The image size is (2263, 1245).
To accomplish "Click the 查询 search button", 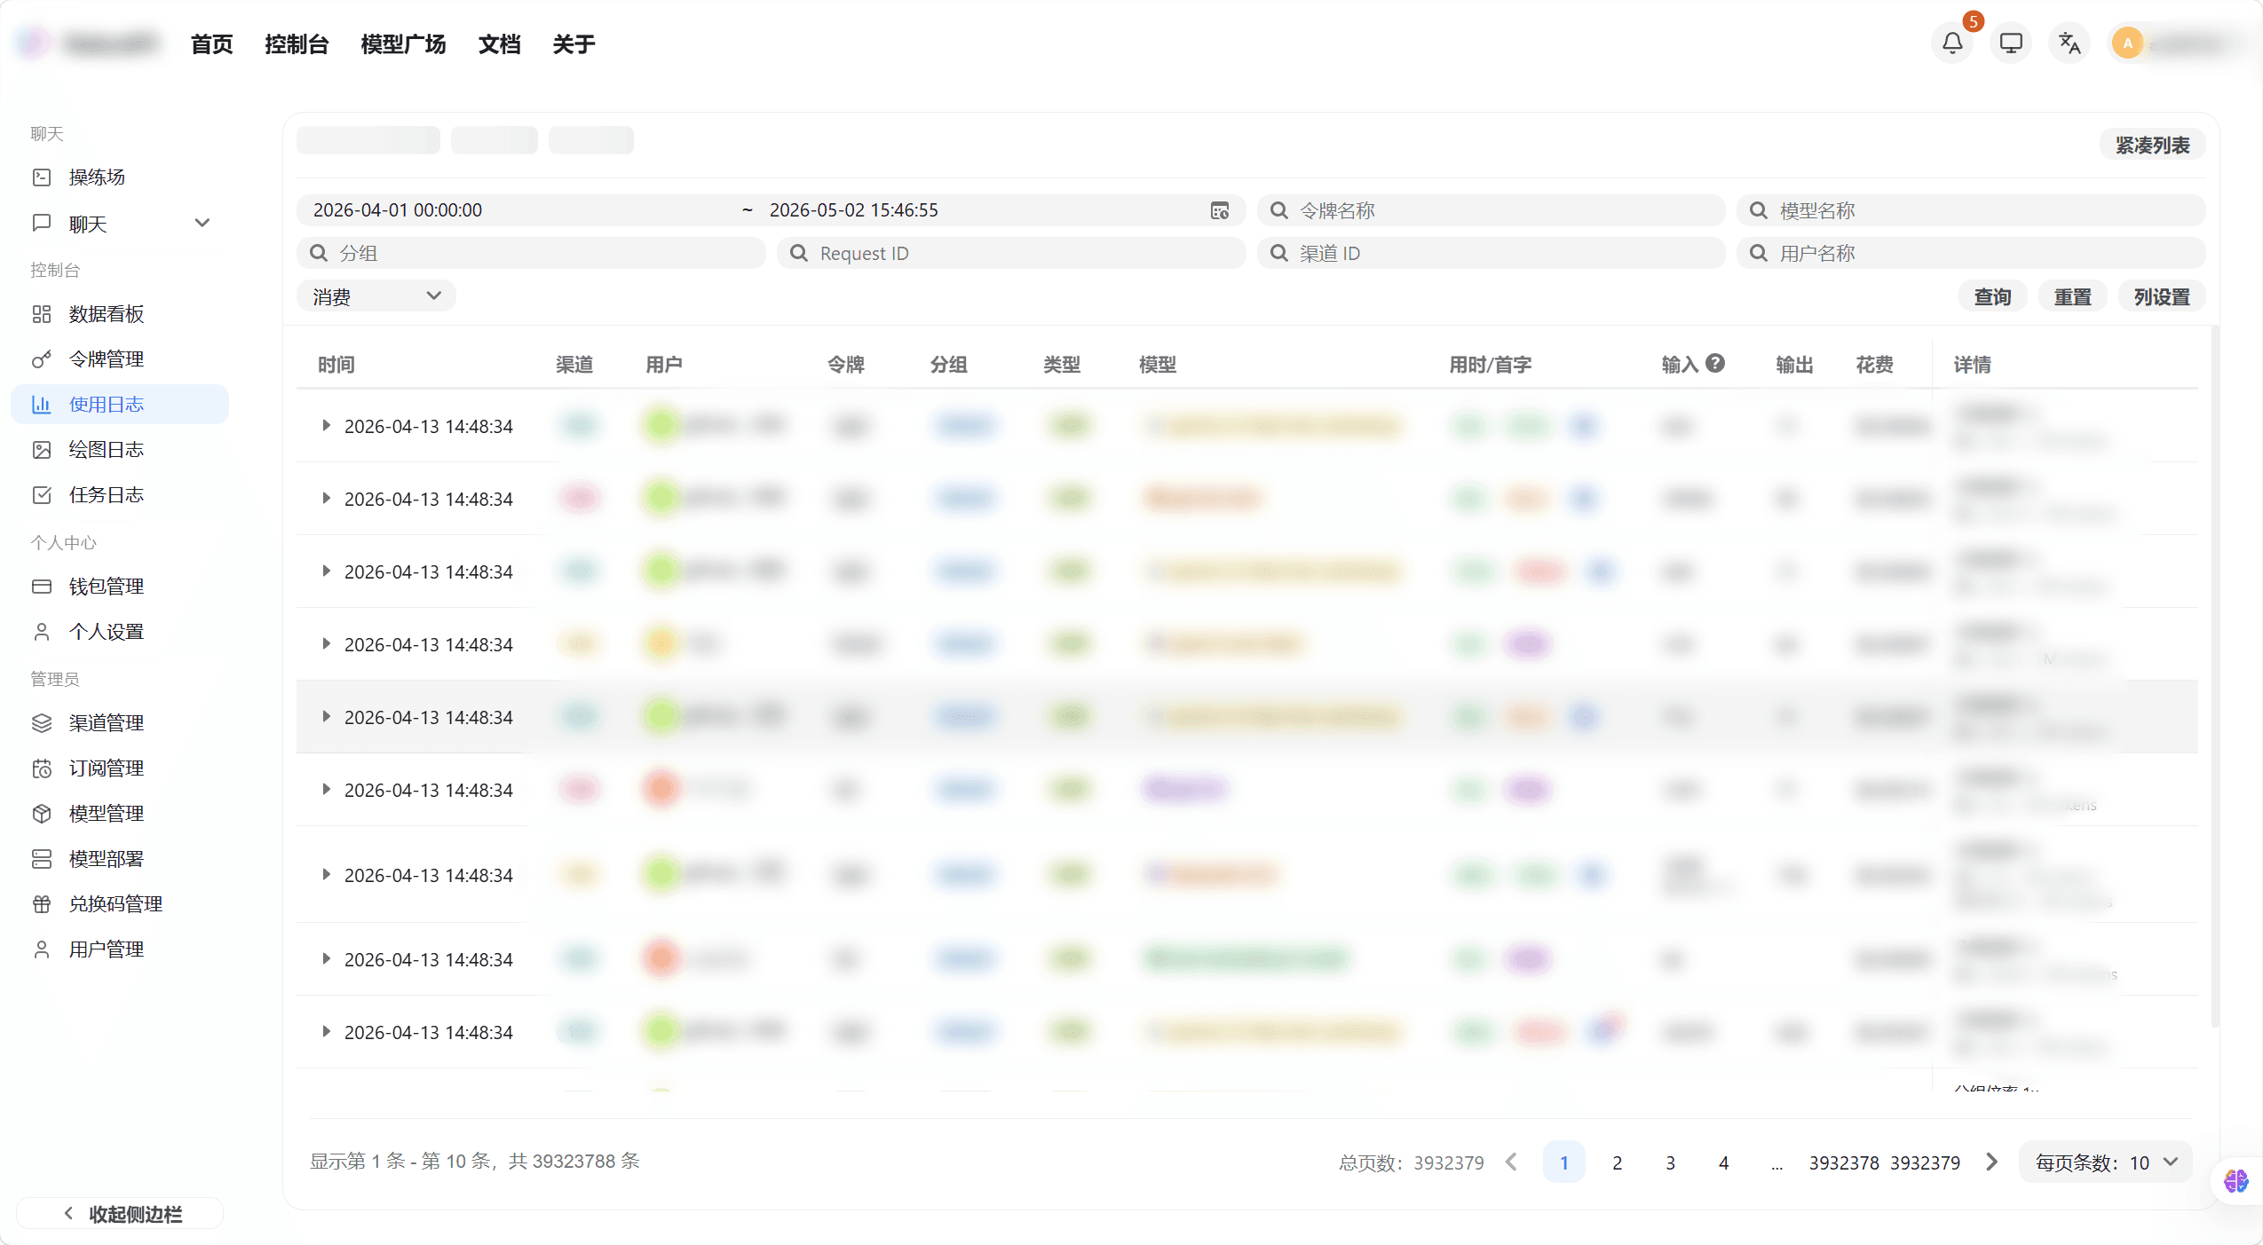I will [1991, 295].
